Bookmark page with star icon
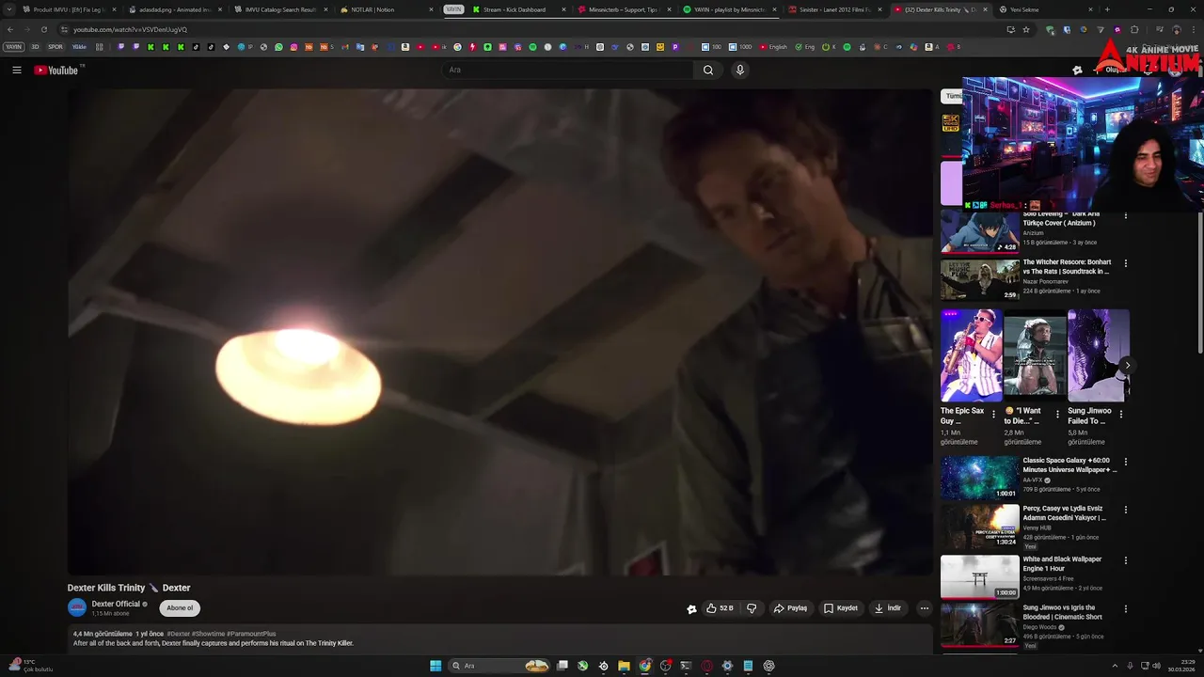 coord(1025,29)
